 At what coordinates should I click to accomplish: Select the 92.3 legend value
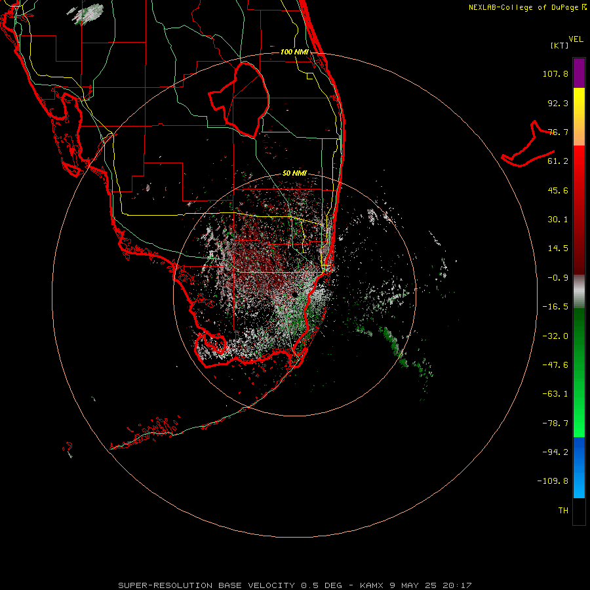click(558, 103)
